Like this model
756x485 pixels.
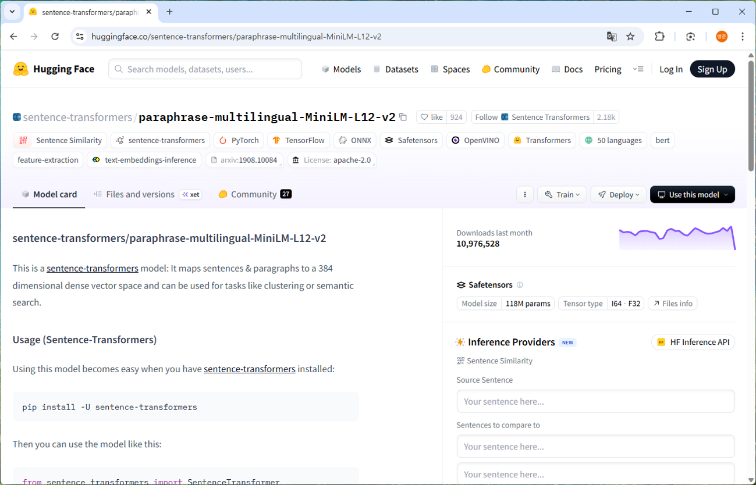(431, 117)
